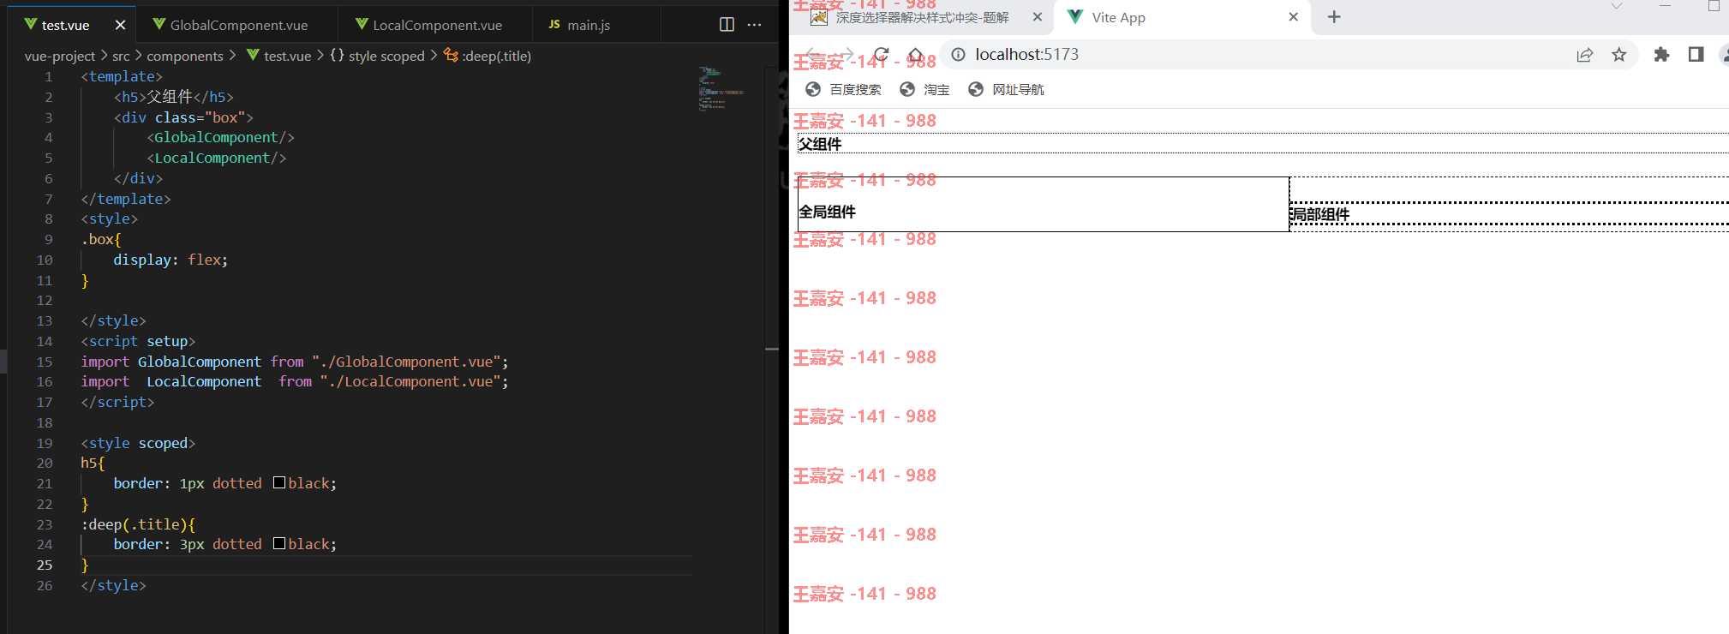The image size is (1729, 634).
Task: Click the <GlobalComponent/> tag in template
Action: (220, 137)
